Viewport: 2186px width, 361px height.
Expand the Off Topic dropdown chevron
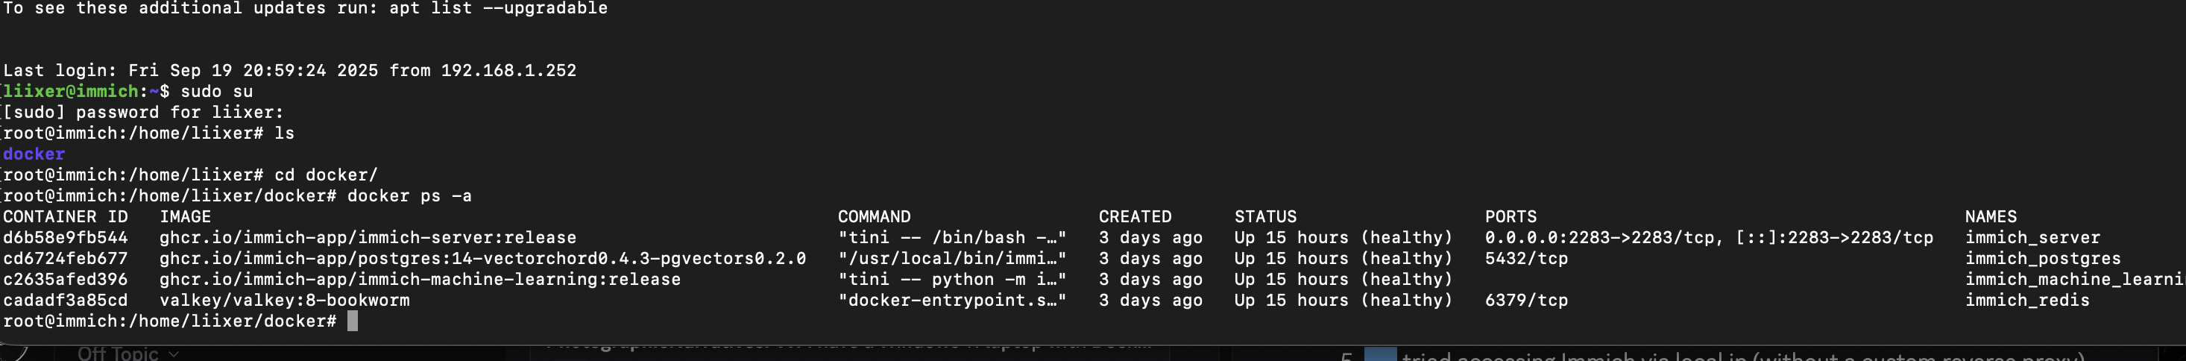(174, 354)
